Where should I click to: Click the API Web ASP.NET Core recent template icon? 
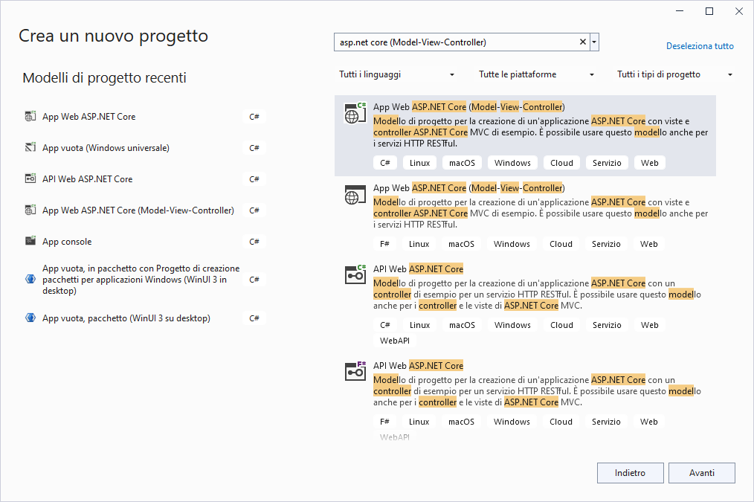pos(30,179)
